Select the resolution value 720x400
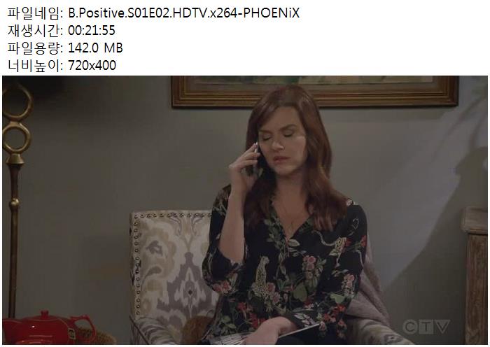Screen dimensions: 490x347 (x=92, y=65)
